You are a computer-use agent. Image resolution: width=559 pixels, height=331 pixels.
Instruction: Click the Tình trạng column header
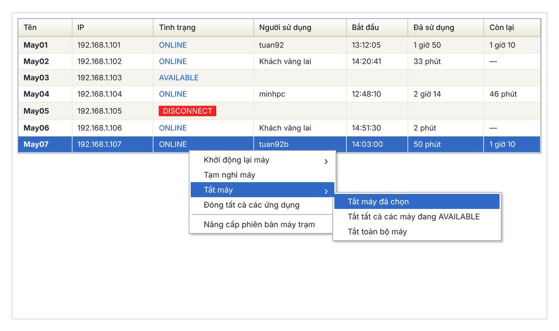click(x=204, y=28)
